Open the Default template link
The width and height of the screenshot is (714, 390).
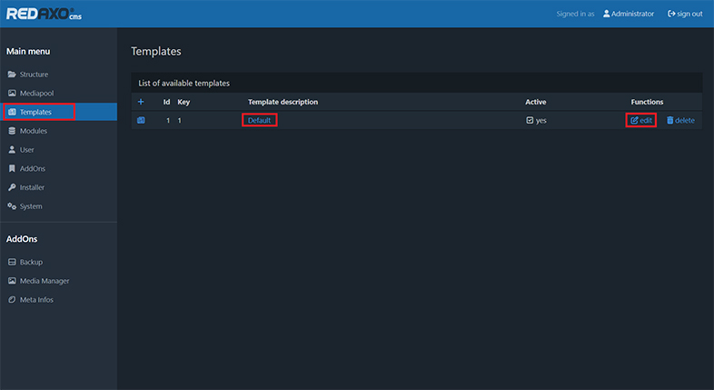point(259,120)
